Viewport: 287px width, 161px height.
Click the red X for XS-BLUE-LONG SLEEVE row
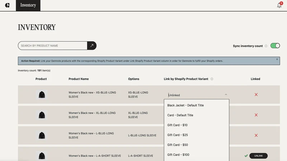[256, 94]
